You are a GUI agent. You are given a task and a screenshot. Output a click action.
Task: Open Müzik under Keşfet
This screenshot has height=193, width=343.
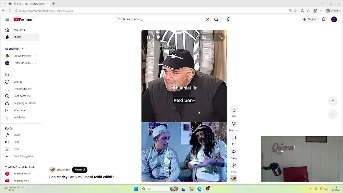tap(21, 135)
